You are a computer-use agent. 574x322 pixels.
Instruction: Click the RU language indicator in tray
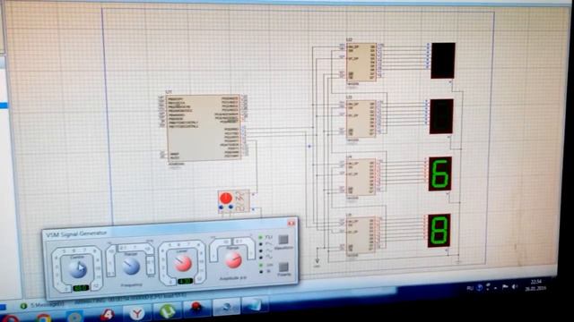click(x=470, y=288)
